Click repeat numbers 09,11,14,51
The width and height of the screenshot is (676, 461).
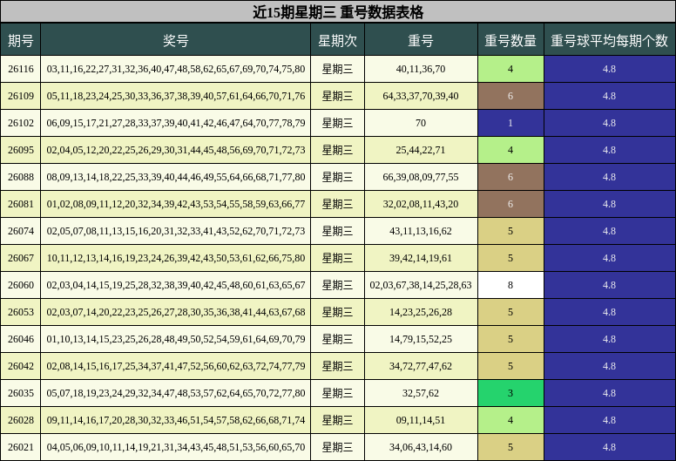(421, 420)
